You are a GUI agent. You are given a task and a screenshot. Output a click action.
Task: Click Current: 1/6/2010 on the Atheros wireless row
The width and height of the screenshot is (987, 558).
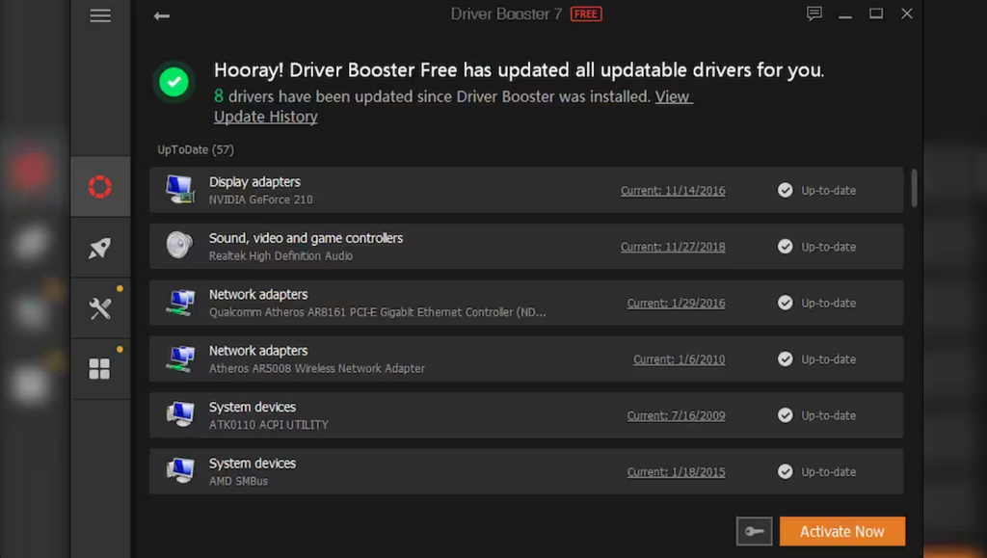tap(679, 359)
